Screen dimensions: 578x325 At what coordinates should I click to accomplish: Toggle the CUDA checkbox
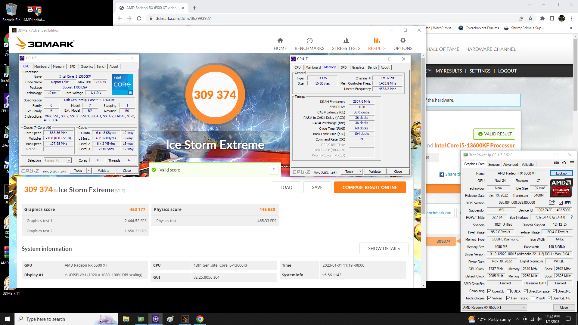pos(508,291)
